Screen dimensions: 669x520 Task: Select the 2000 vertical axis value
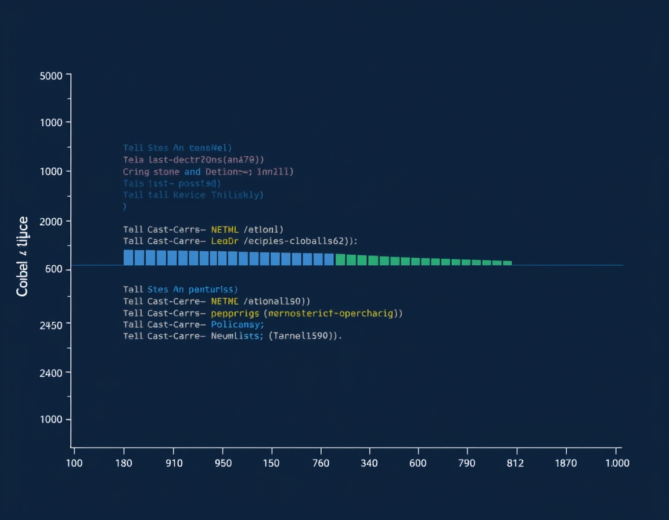click(x=51, y=222)
